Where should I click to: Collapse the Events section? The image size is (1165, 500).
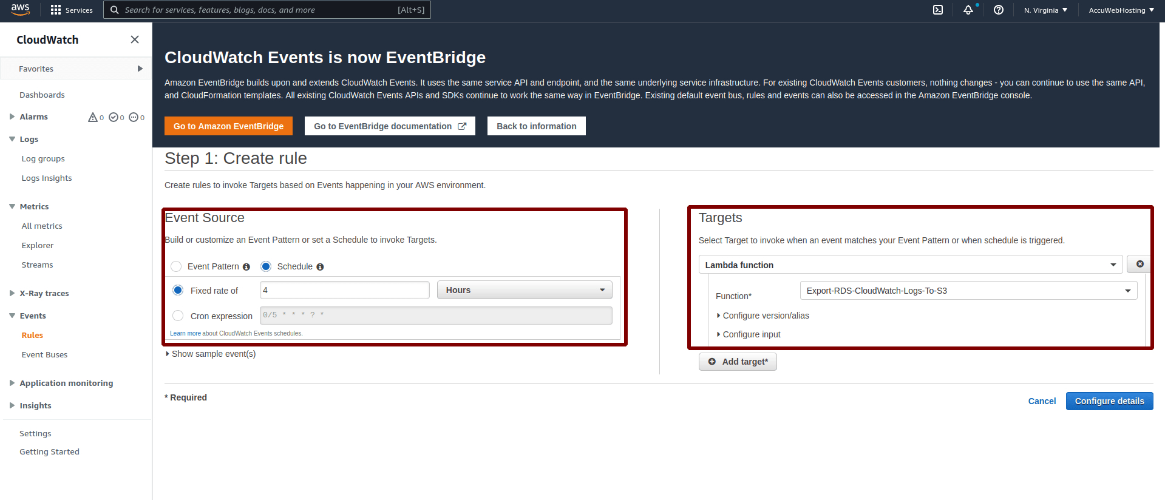(12, 316)
